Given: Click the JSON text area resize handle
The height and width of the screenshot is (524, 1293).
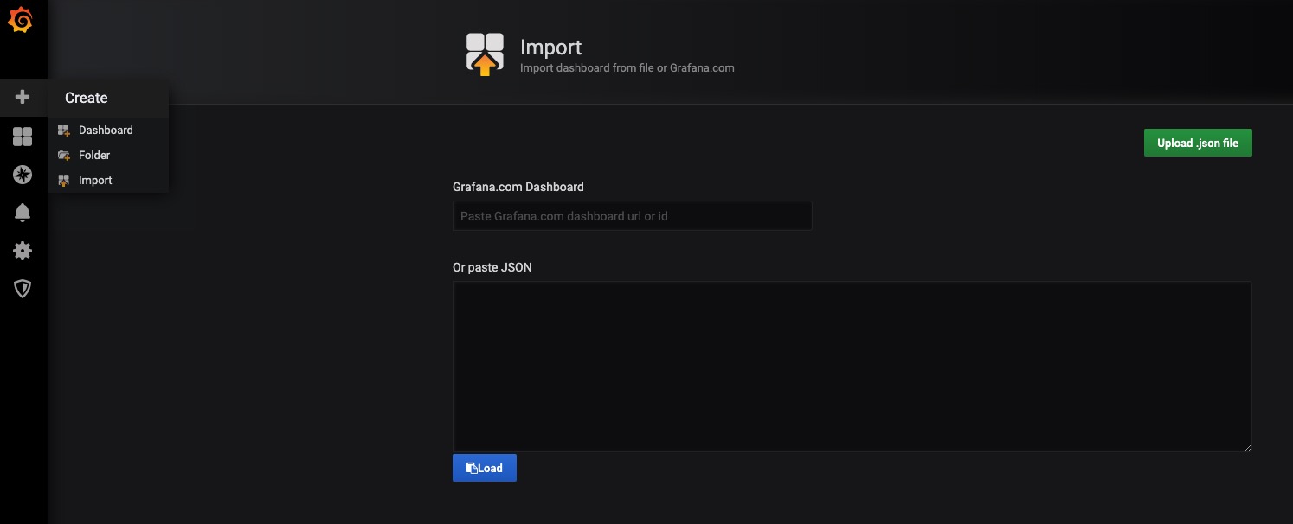Looking at the screenshot, I should tap(1246, 446).
